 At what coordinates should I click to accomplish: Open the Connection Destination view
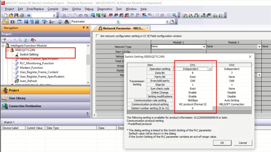pos(45,106)
